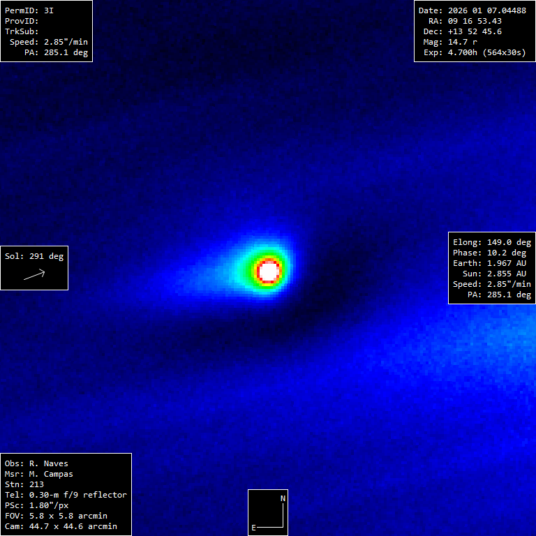Select the Obs: R. Naves line
This screenshot has height=536, width=536.
(36, 463)
